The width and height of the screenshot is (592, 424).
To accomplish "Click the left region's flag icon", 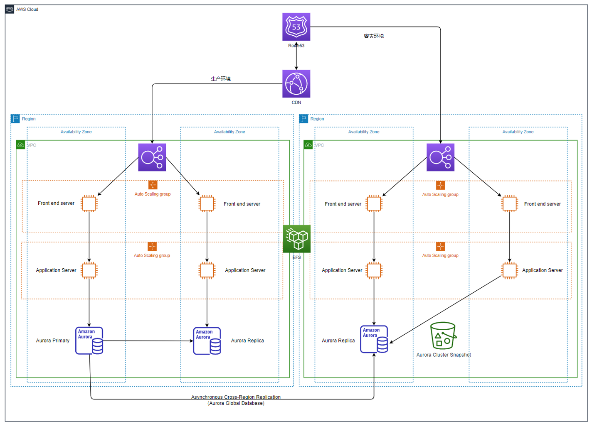I will (15, 119).
